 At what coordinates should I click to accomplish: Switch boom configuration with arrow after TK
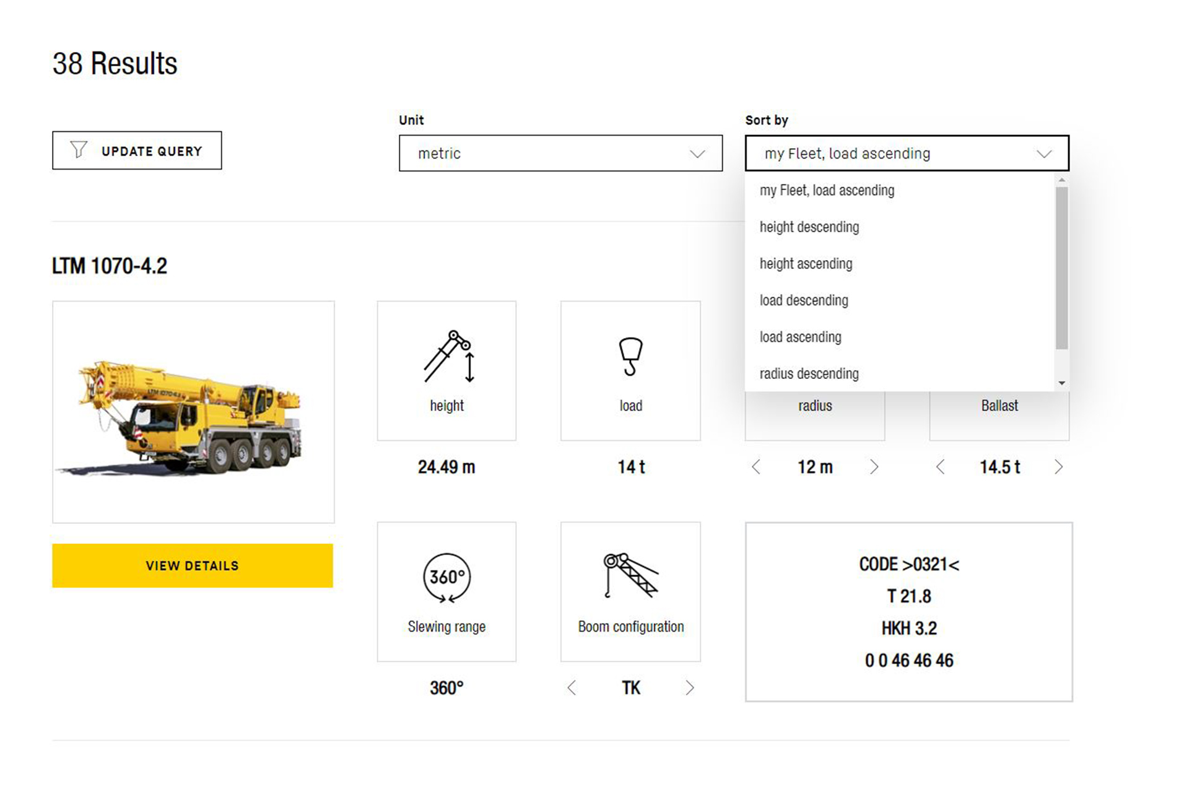pos(689,688)
